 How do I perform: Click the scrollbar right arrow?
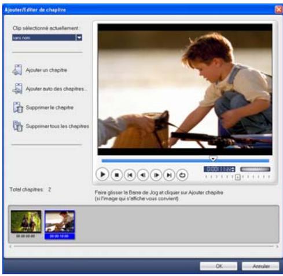tap(277, 246)
